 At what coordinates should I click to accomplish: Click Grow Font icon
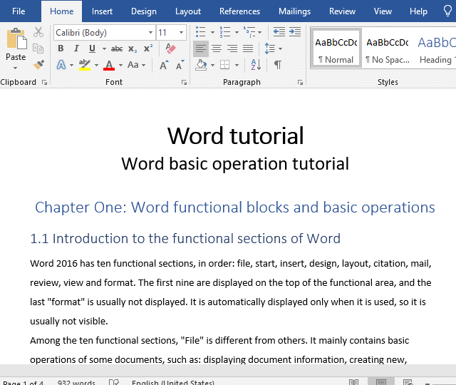[x=164, y=65]
